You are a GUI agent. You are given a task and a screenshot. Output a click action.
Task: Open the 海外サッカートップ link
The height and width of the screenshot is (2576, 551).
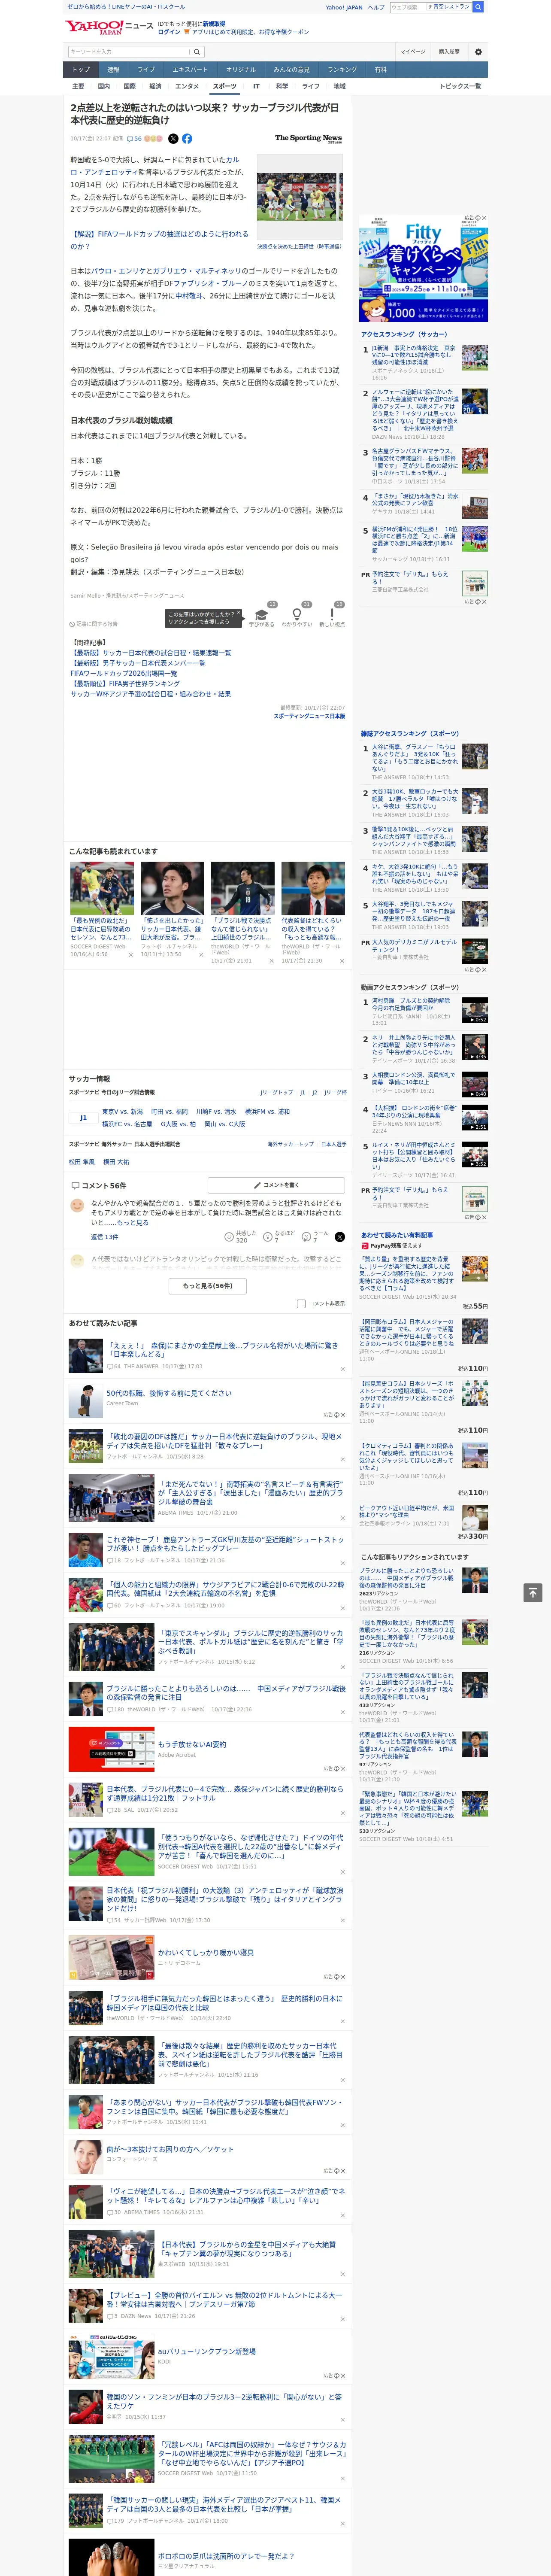pyautogui.click(x=290, y=1144)
